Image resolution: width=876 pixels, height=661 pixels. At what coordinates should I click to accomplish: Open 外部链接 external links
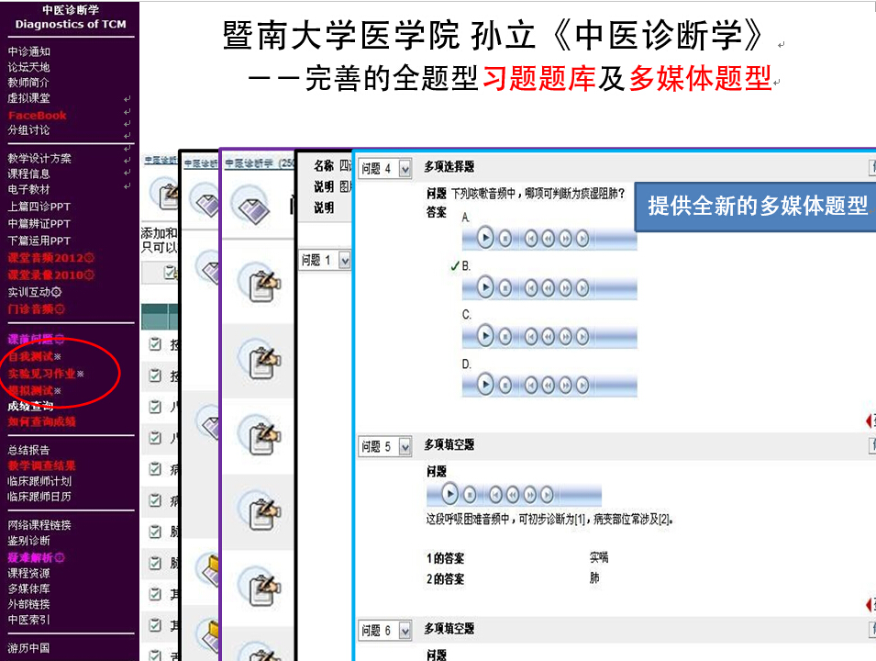pos(29,604)
